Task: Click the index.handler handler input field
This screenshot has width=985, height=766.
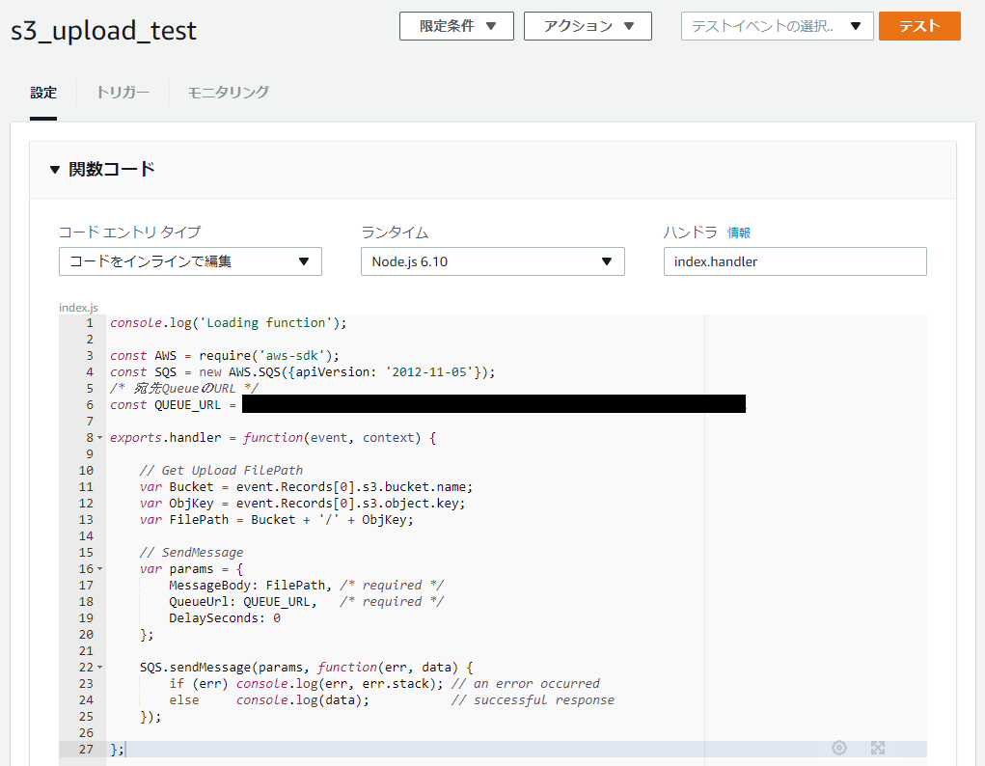Action: [794, 261]
